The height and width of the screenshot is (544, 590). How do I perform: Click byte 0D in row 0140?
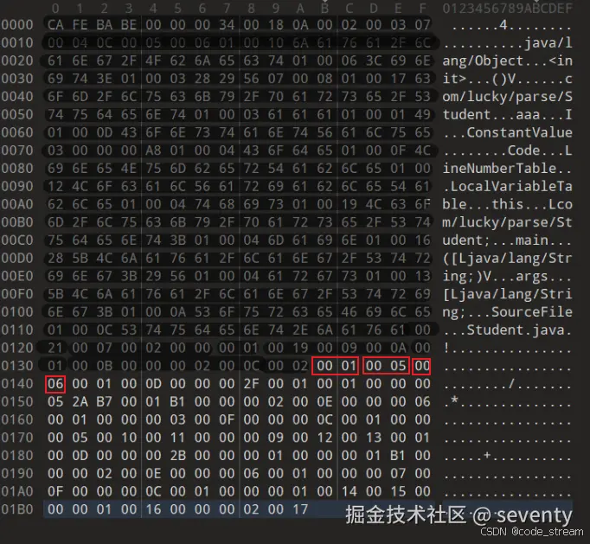click(x=153, y=384)
